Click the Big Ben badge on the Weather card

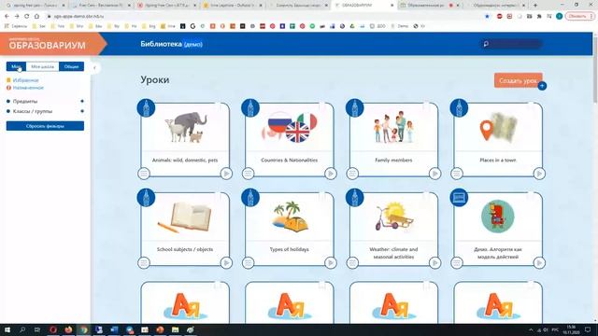pos(355,197)
